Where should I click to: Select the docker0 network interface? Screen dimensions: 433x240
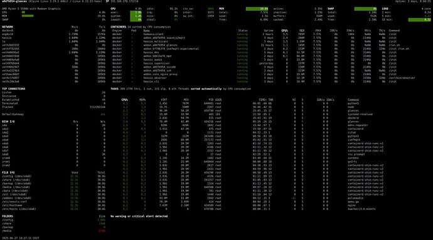click(x=8, y=31)
